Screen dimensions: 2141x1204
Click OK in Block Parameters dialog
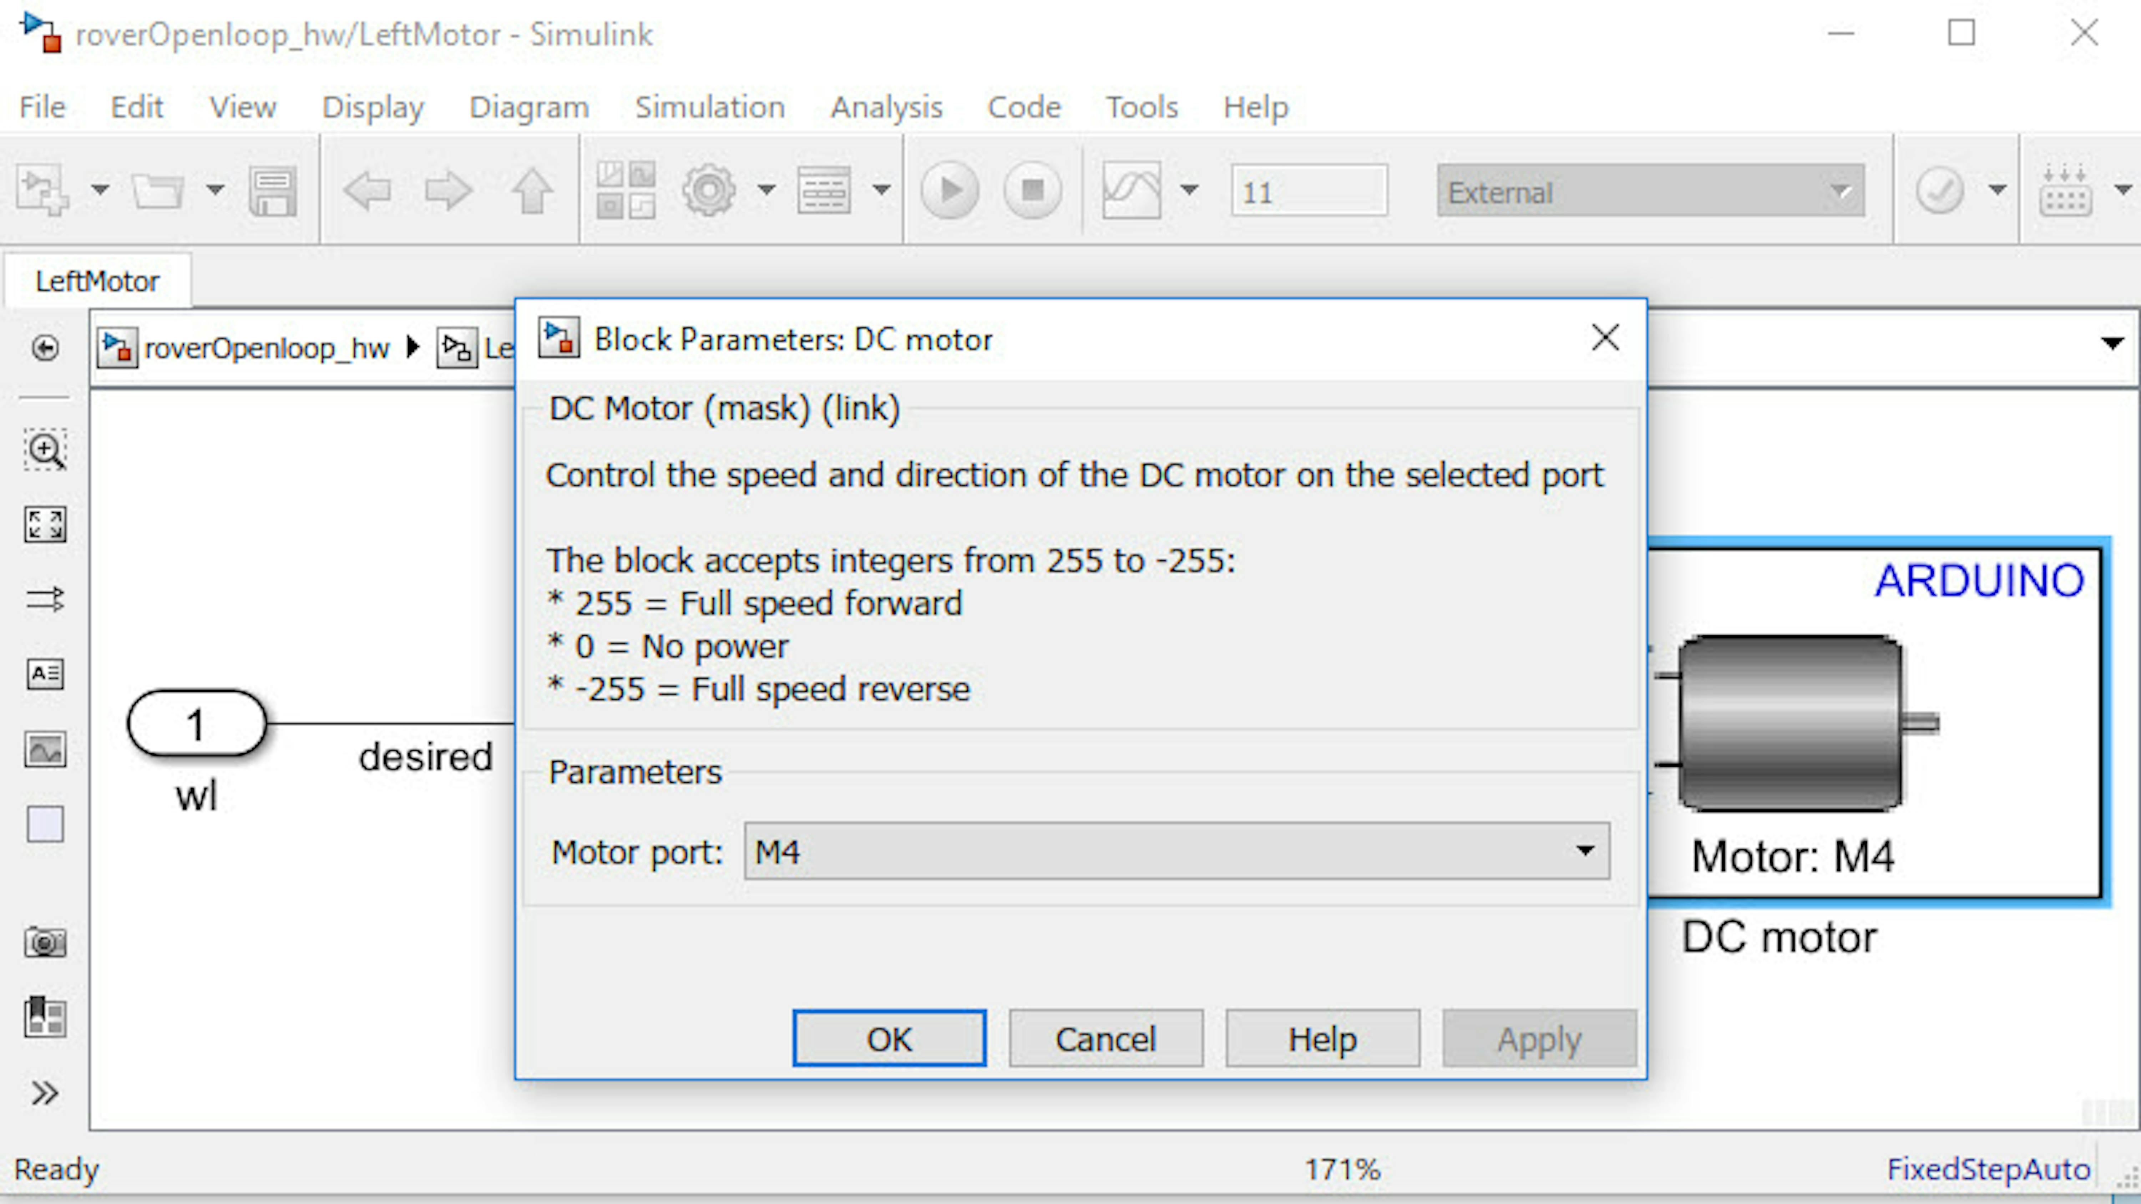coord(889,1038)
